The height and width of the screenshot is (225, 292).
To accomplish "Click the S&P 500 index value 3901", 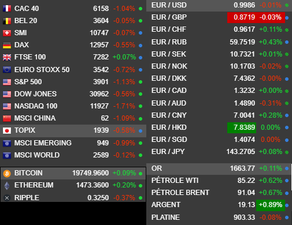I will (x=101, y=82).
